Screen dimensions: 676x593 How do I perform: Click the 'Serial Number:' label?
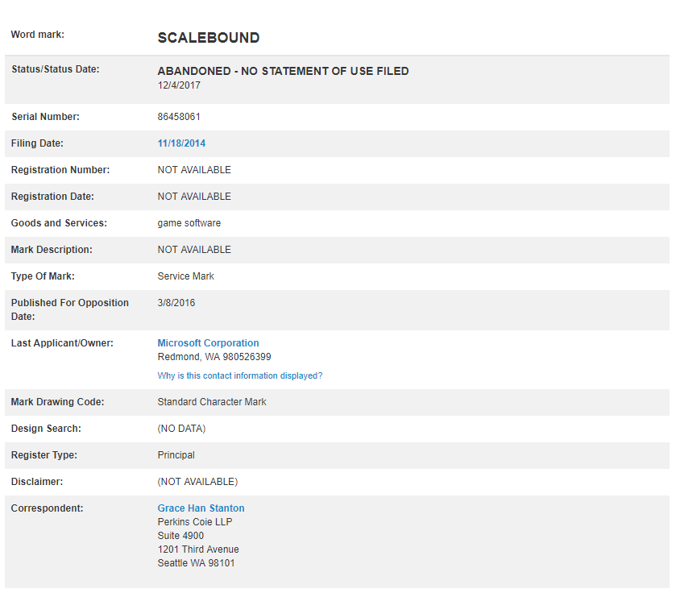(45, 117)
